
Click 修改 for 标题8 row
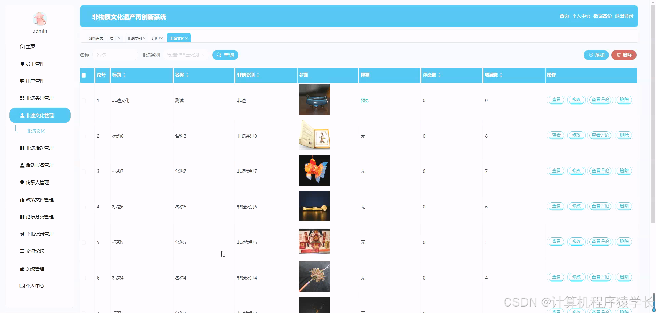point(576,135)
